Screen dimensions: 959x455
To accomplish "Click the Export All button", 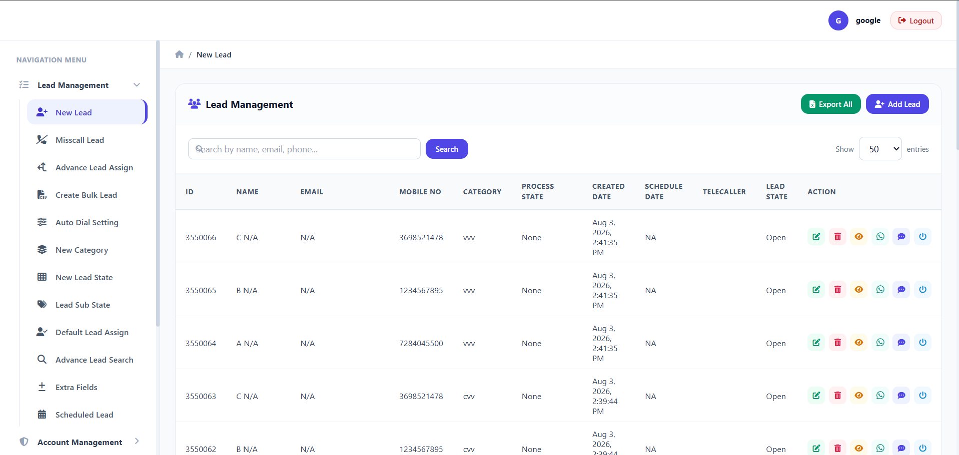I will pos(830,104).
